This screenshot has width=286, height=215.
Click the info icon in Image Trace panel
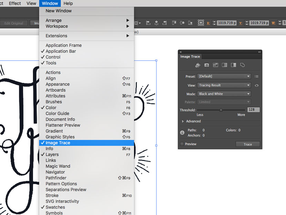point(182,132)
